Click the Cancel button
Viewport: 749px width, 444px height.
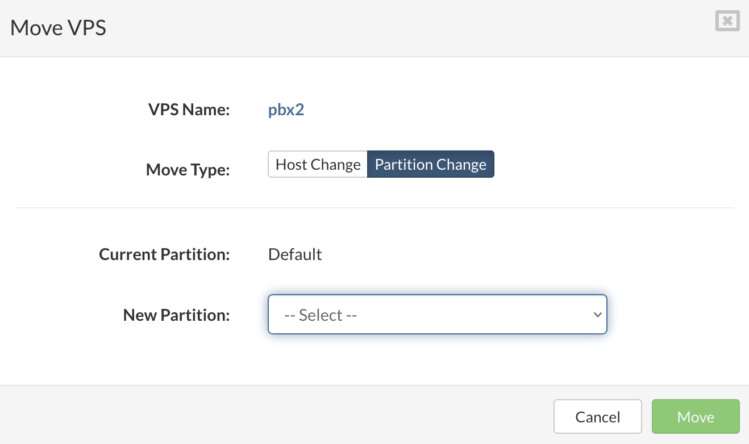[x=598, y=417]
